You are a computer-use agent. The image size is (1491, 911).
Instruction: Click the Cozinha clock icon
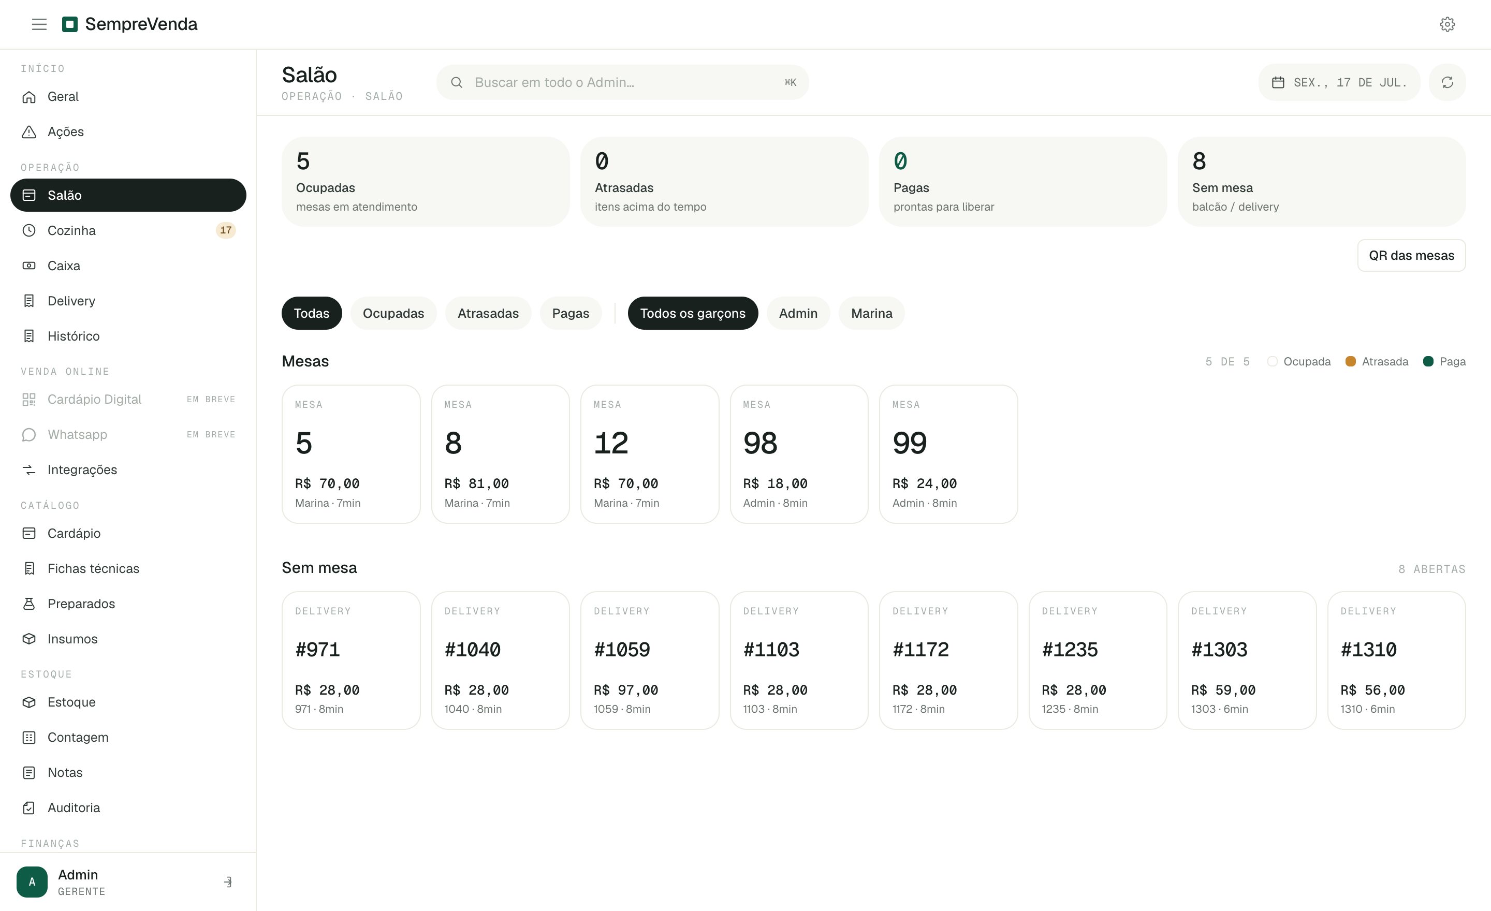(29, 230)
